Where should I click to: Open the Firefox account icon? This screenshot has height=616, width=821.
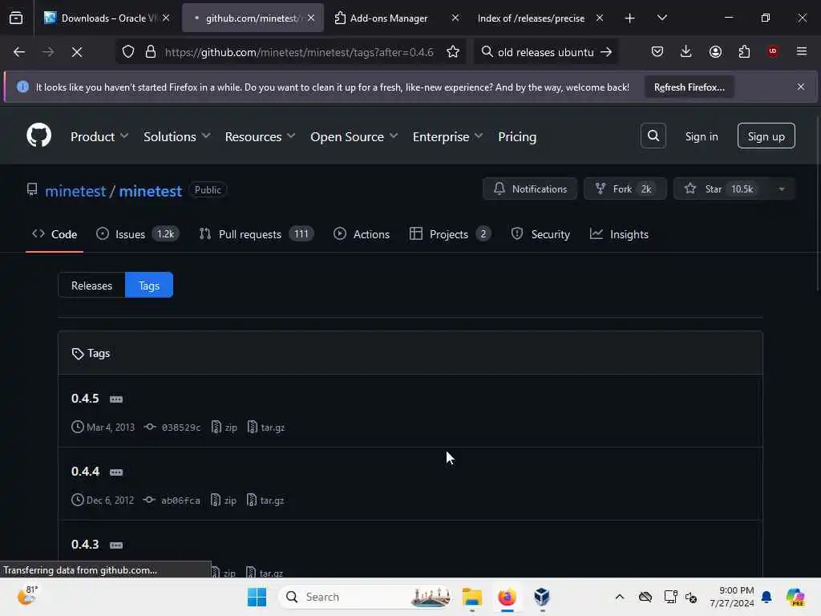point(715,51)
